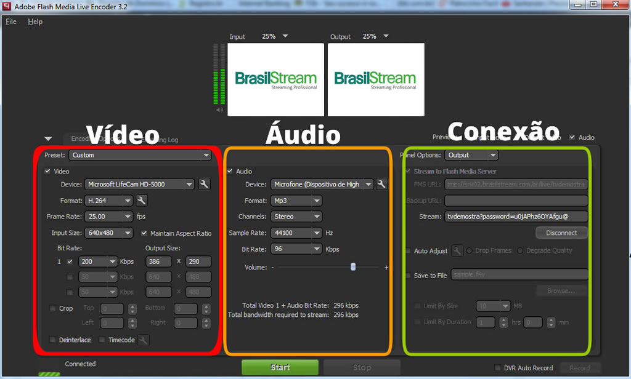Image resolution: width=631 pixels, height=379 pixels.
Task: Open the Input Size 640x480 dropdown
Action: pyautogui.click(x=108, y=233)
